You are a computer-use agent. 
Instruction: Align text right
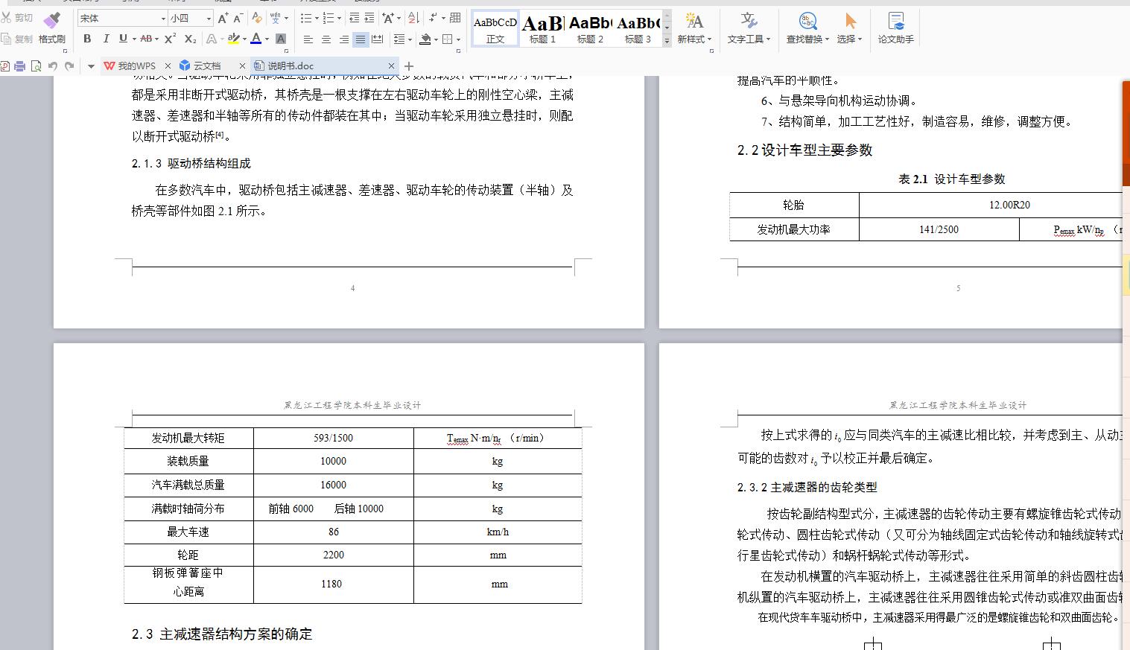(343, 39)
